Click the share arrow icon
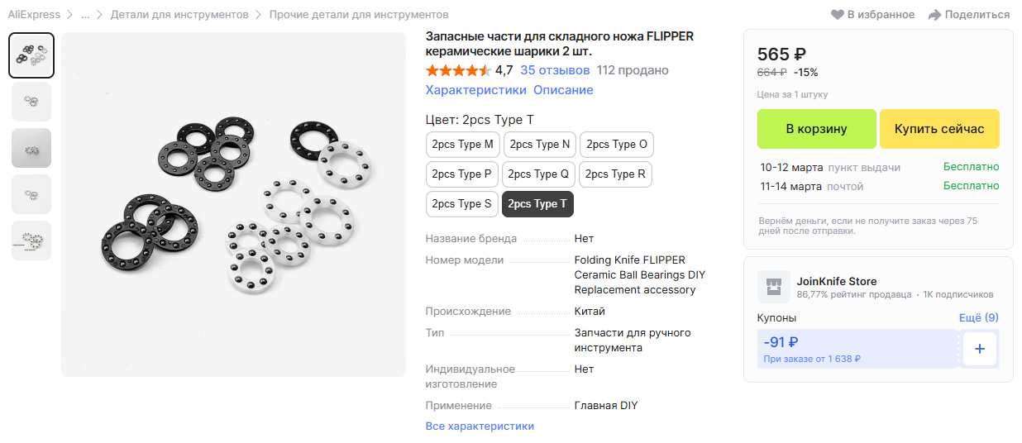Viewport: 1022px width, 443px height. pos(934,15)
